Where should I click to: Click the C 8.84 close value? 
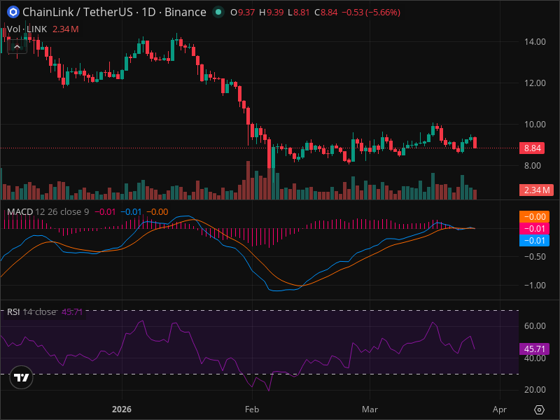tap(326, 13)
